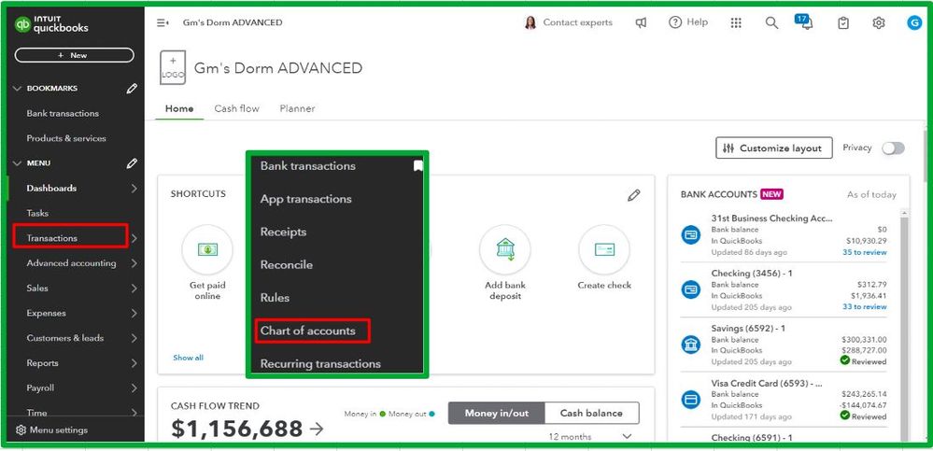Click the Customize layout button
933x451 pixels.
773,148
